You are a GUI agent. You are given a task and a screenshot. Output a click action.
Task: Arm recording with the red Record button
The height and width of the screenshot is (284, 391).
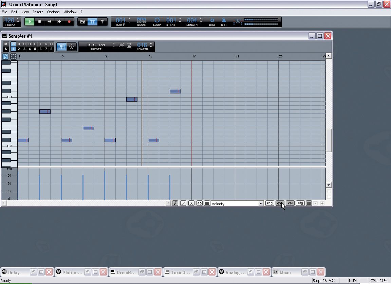(69, 21)
